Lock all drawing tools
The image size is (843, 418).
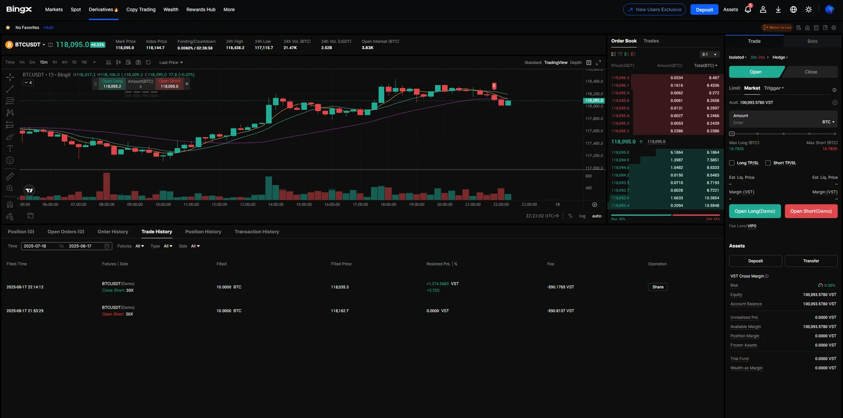10,216
